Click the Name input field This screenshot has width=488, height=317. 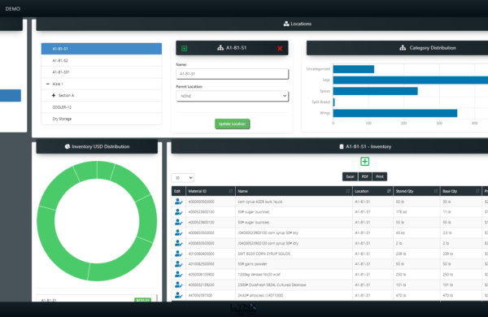click(232, 74)
